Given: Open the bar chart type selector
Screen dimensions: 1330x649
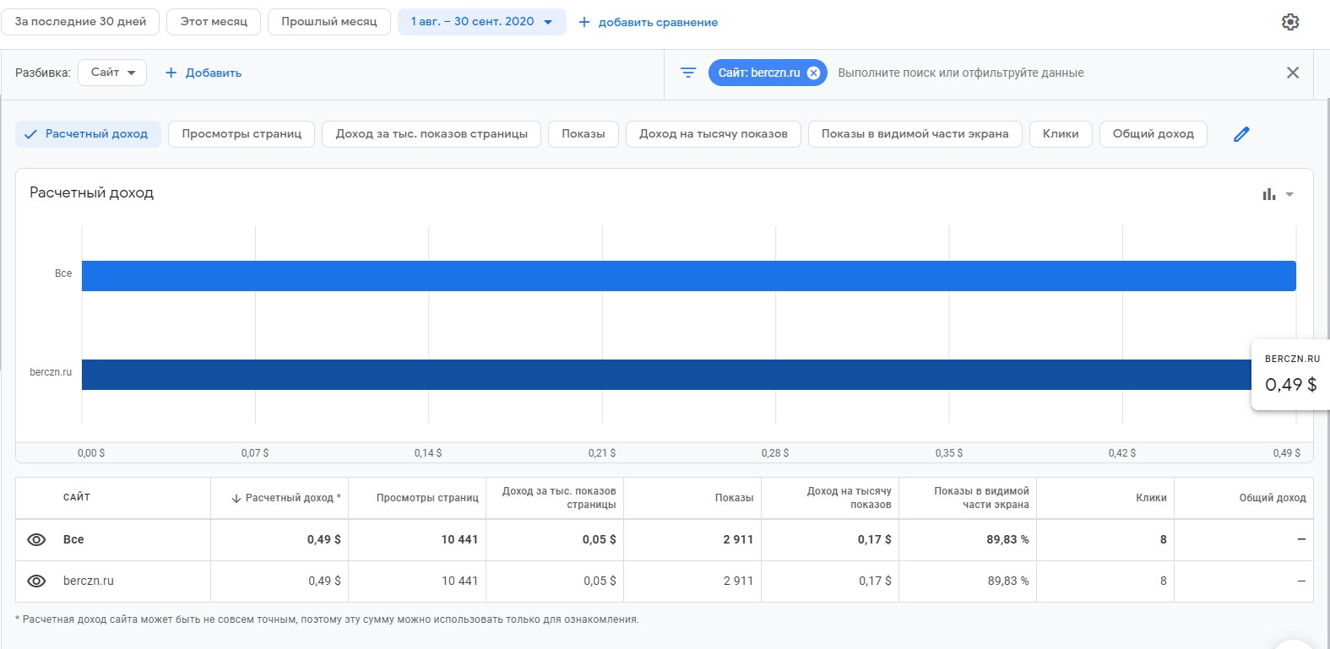Looking at the screenshot, I should (x=1268, y=194).
